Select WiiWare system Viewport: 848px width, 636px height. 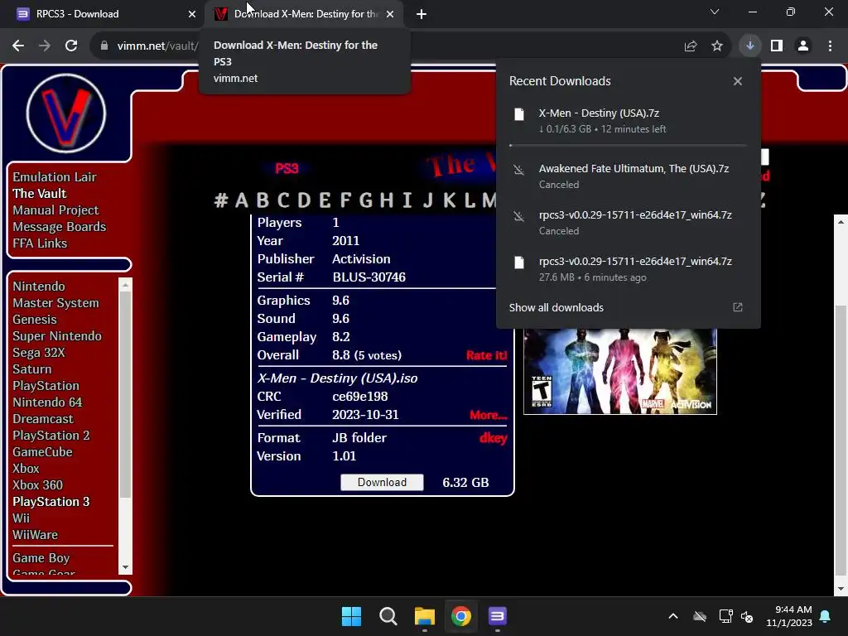click(35, 535)
